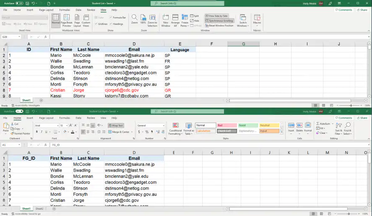Toggle AutoSave off switch in top window
The image size is (372, 216).
(x=19, y=3)
